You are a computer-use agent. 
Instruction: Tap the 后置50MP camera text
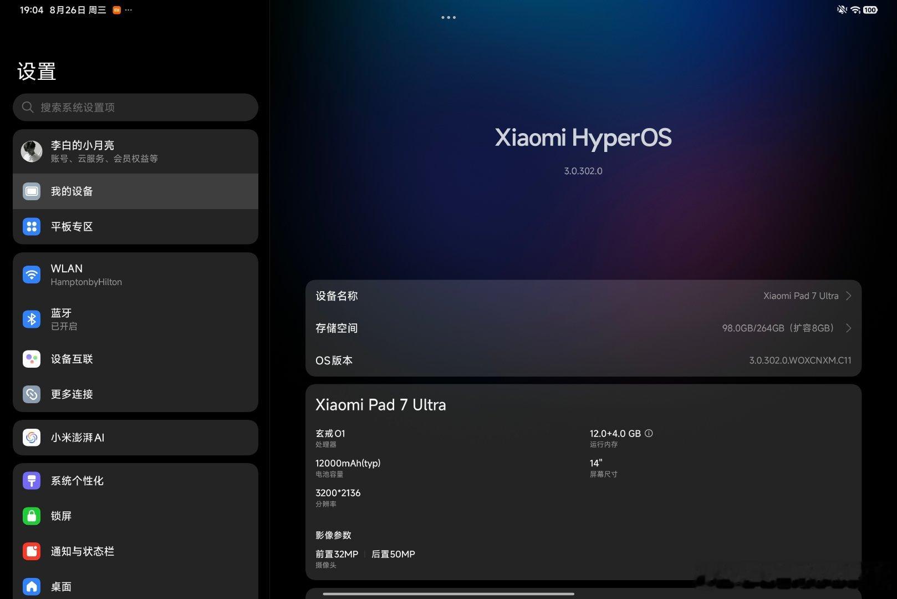point(393,554)
